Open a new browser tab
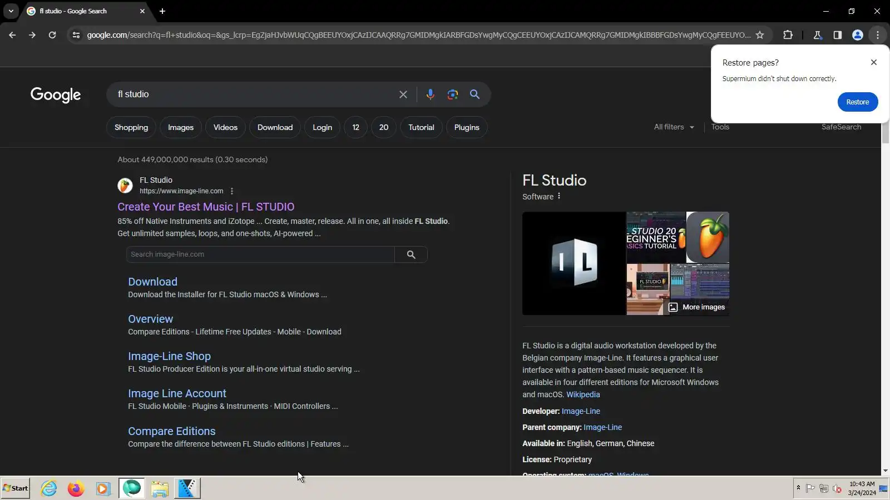Screen dimensions: 890x500 tap(162, 11)
